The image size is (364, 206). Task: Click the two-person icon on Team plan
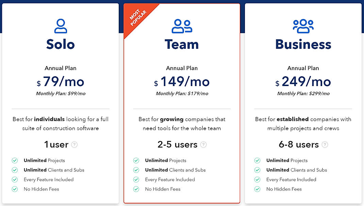coord(182,25)
